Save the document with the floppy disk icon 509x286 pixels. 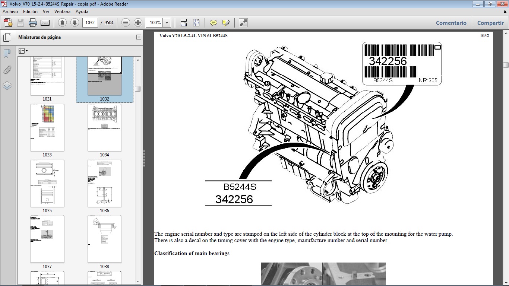20,23
